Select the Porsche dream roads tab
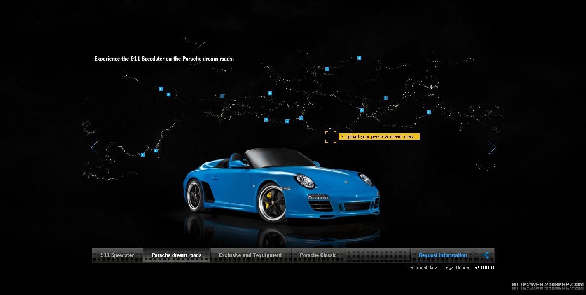The image size is (586, 295). [176, 255]
